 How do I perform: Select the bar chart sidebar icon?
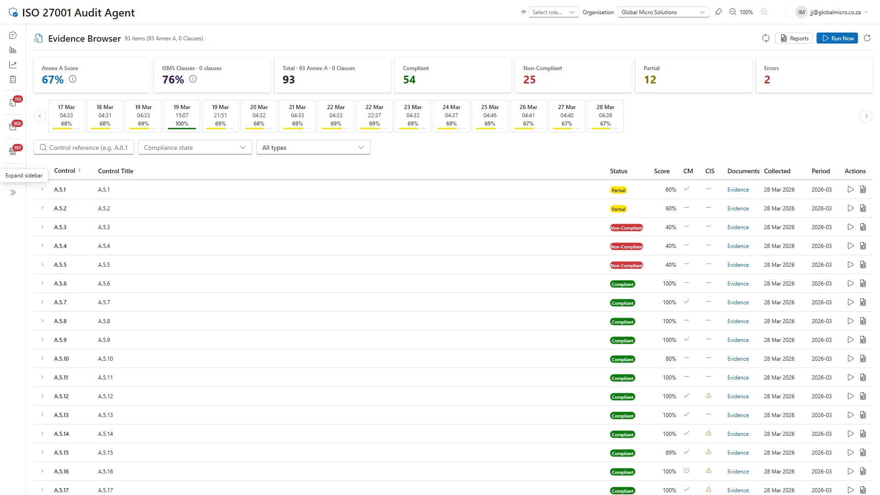tap(12, 50)
